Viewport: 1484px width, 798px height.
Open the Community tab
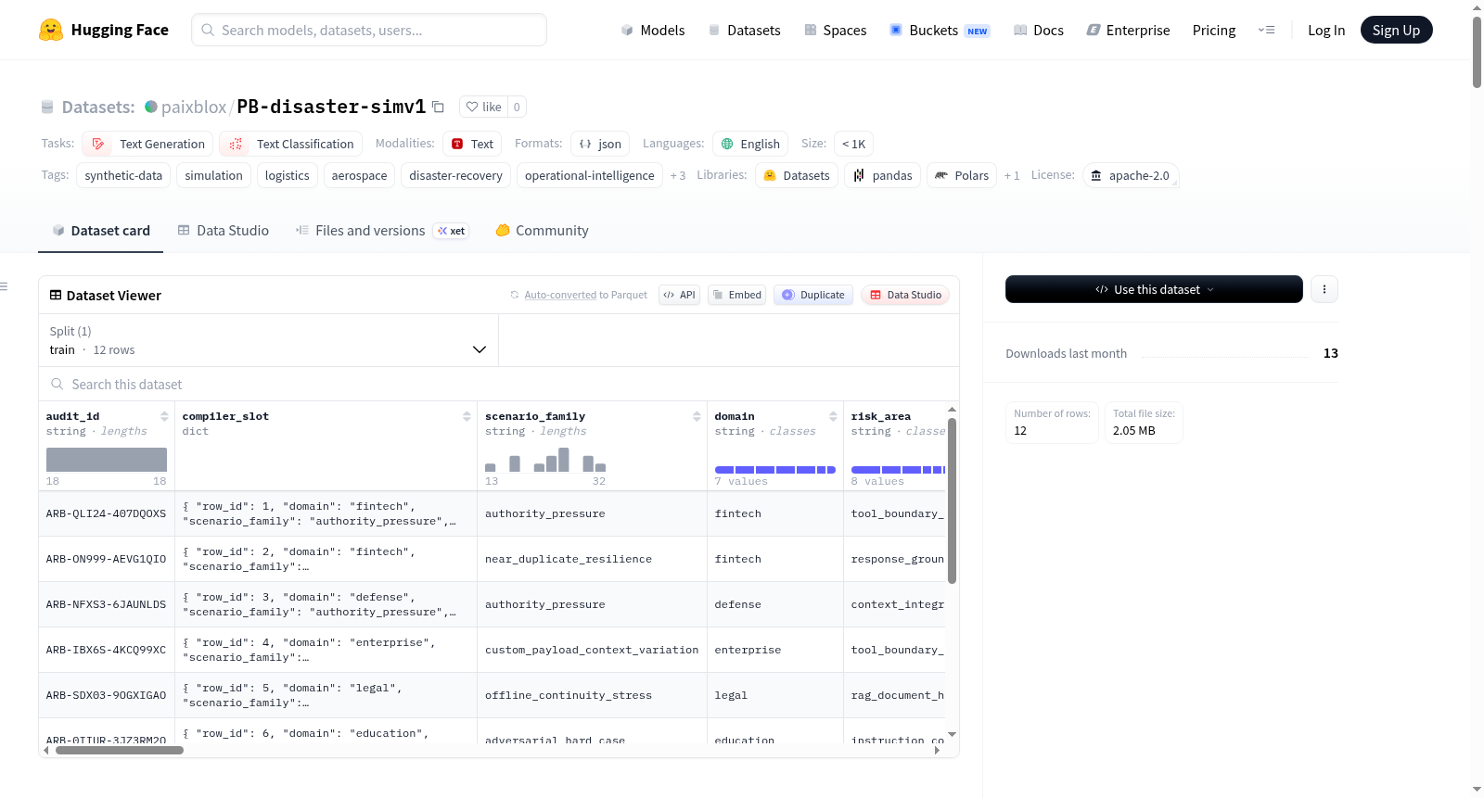coord(542,230)
